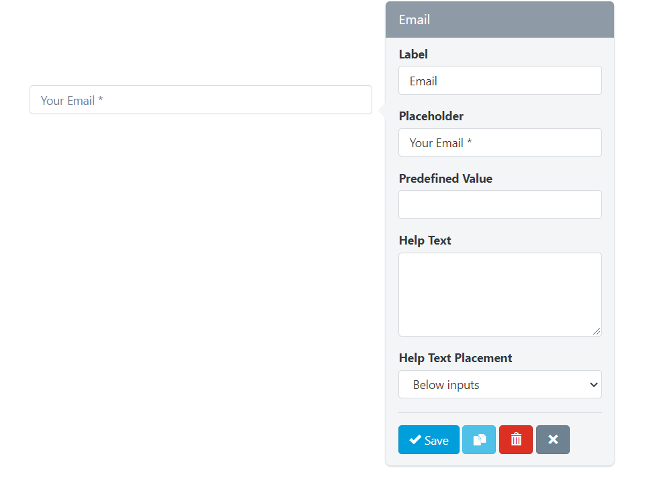Viewport: 645px width, 479px height.
Task: Click the checkmark icon on the Save button
Action: (x=415, y=440)
